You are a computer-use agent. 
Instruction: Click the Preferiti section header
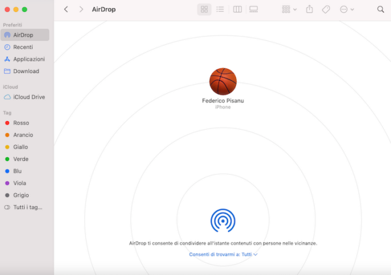pyautogui.click(x=12, y=25)
